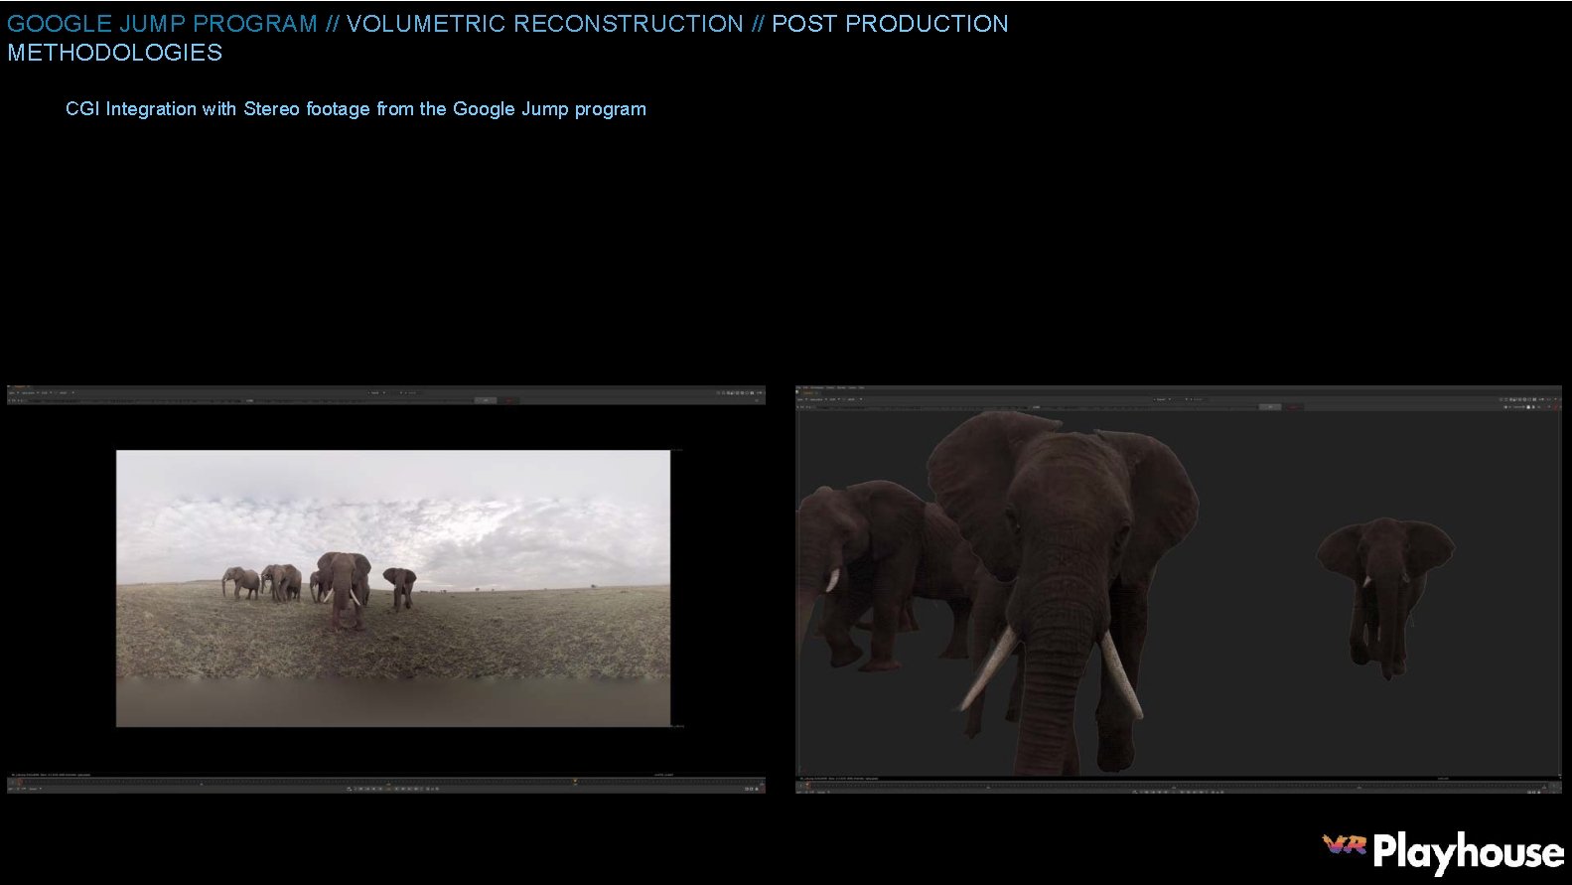Click the orange marker on left viewer timeline
This screenshot has width=1572, height=885.
pyautogui.click(x=575, y=782)
